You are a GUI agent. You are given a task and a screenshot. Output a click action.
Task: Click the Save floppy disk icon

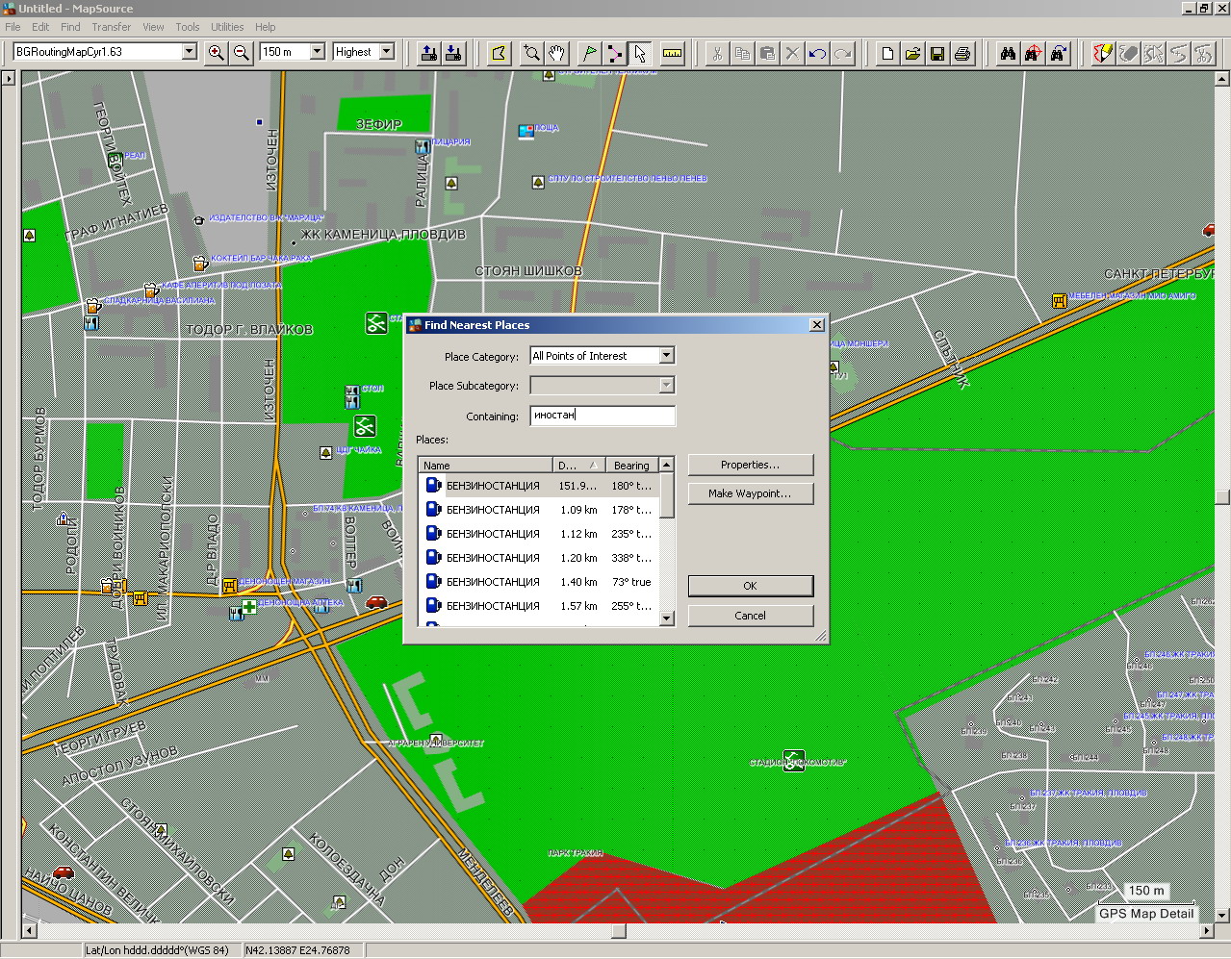point(937,53)
